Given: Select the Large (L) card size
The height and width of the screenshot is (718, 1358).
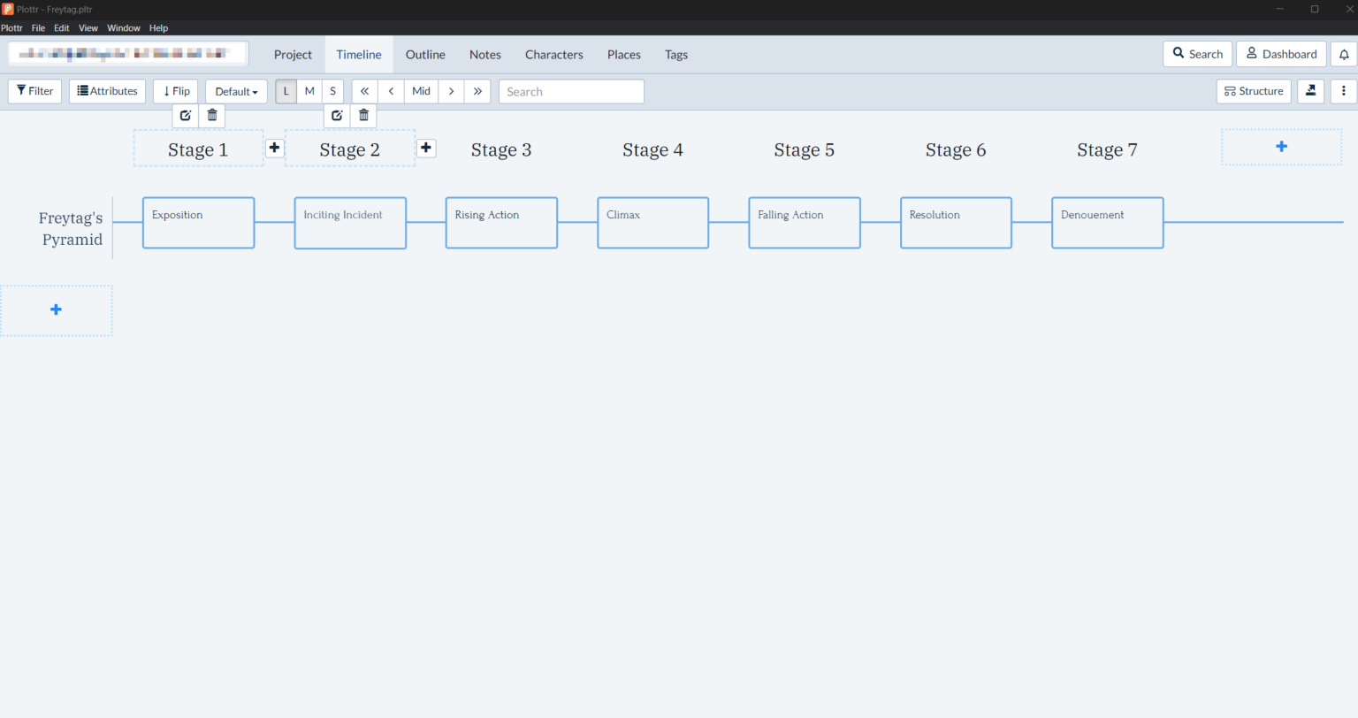Looking at the screenshot, I should (x=286, y=91).
